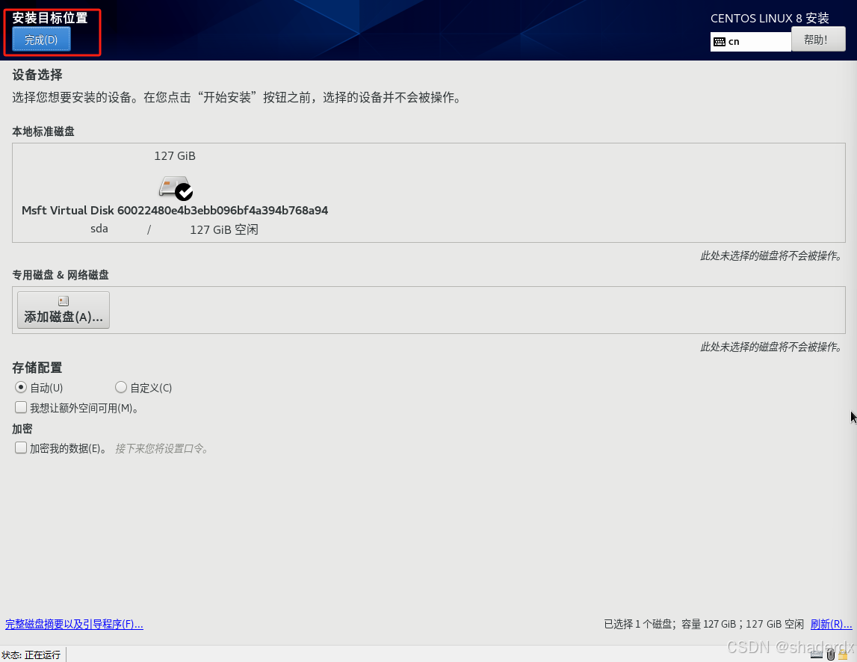Click the 添加磁盘(A)... add disk button
Image resolution: width=857 pixels, height=662 pixels.
tap(64, 310)
